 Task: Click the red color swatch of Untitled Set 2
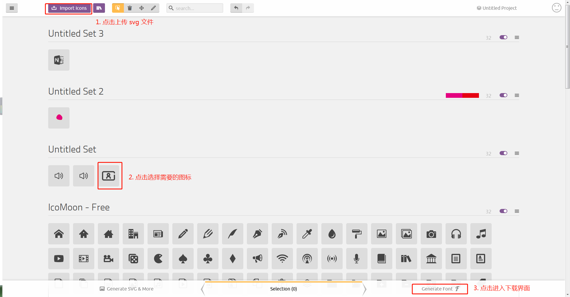(471, 95)
